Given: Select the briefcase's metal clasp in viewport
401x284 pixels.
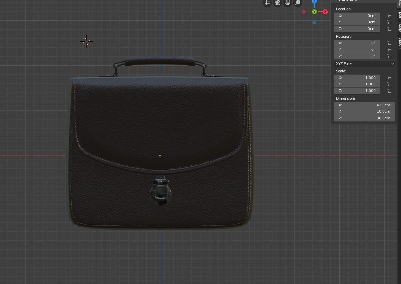Looking at the screenshot, I should [160, 192].
